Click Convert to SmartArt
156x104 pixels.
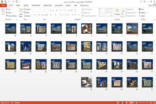(x=89, y=16)
